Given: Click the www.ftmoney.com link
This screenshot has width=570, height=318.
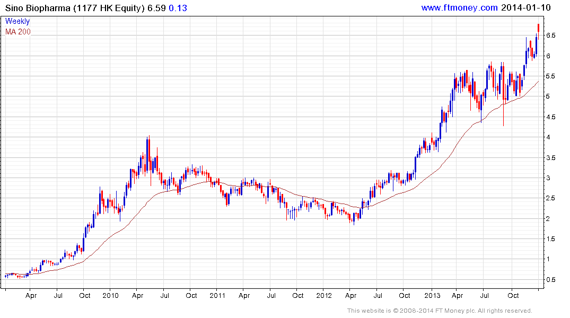Looking at the screenshot, I should (x=459, y=7).
